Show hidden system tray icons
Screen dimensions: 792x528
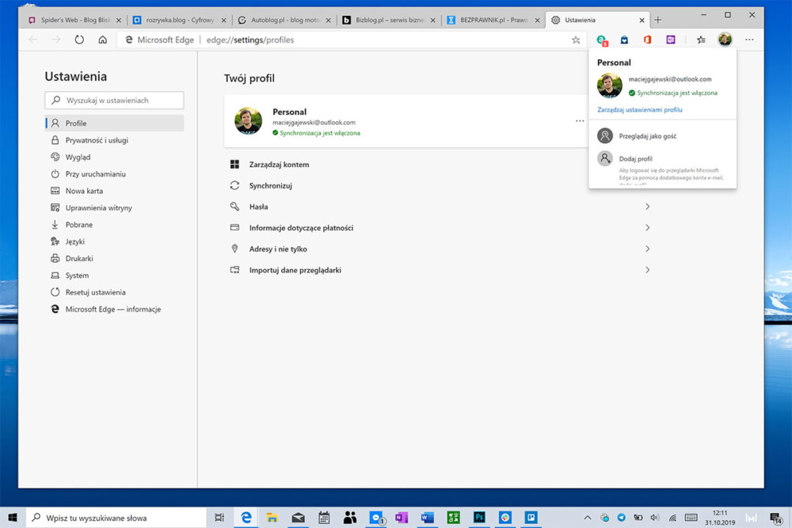click(588, 518)
